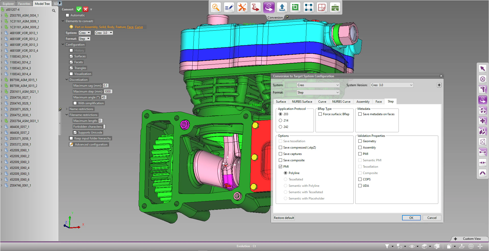Image resolution: width=489 pixels, height=251 pixels.
Task: Collapse the Discretization section in Convert panel
Action: [67, 80]
